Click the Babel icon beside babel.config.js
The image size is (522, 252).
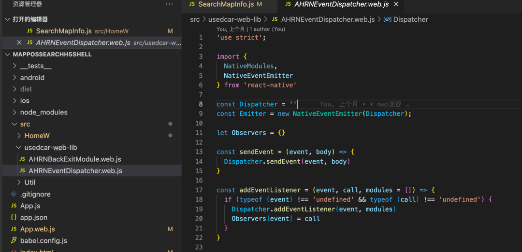coord(14,240)
